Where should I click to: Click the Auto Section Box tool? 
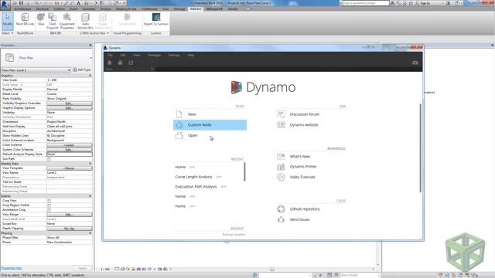tap(85, 21)
